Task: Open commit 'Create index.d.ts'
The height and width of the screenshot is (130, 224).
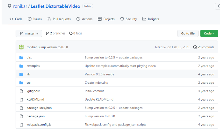Action: [x=96, y=83]
